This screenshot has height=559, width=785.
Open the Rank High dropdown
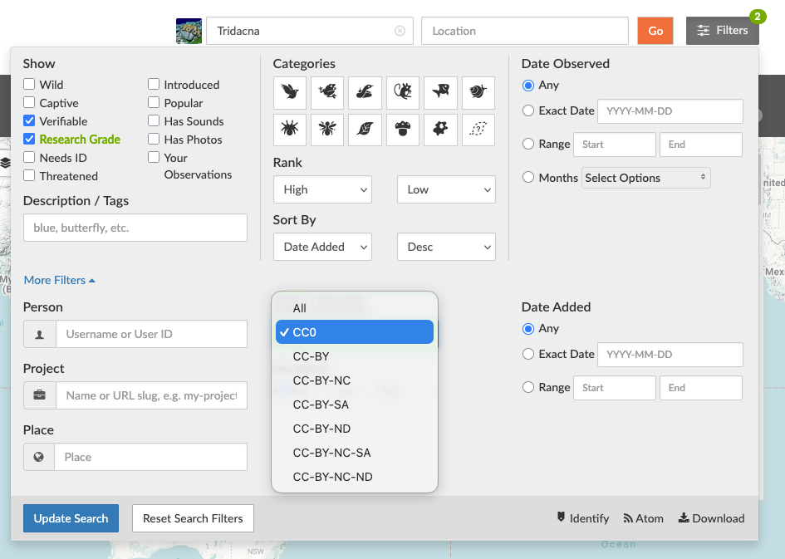pos(322,189)
